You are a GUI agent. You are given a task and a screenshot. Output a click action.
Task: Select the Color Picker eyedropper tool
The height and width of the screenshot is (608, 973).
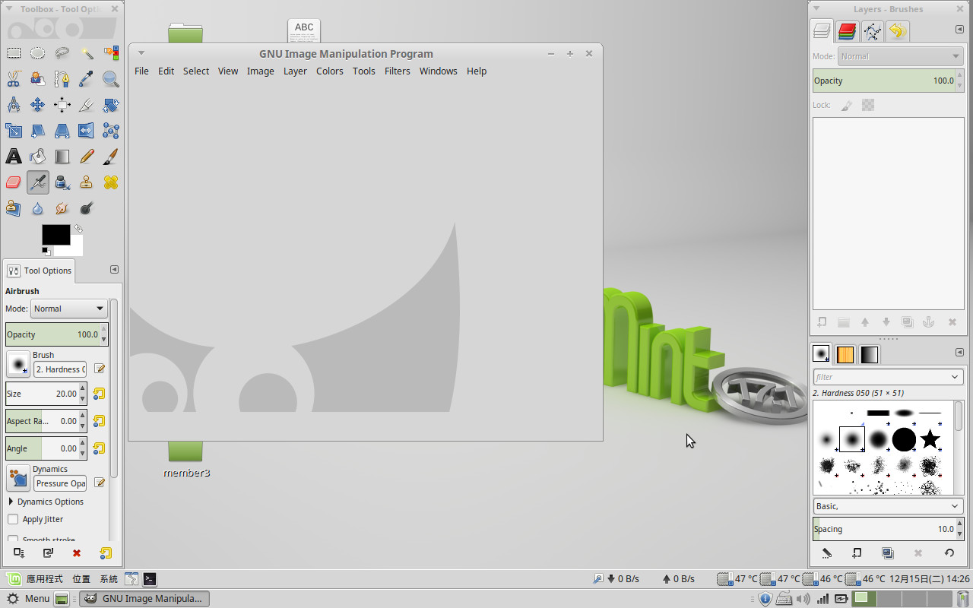[x=87, y=79]
